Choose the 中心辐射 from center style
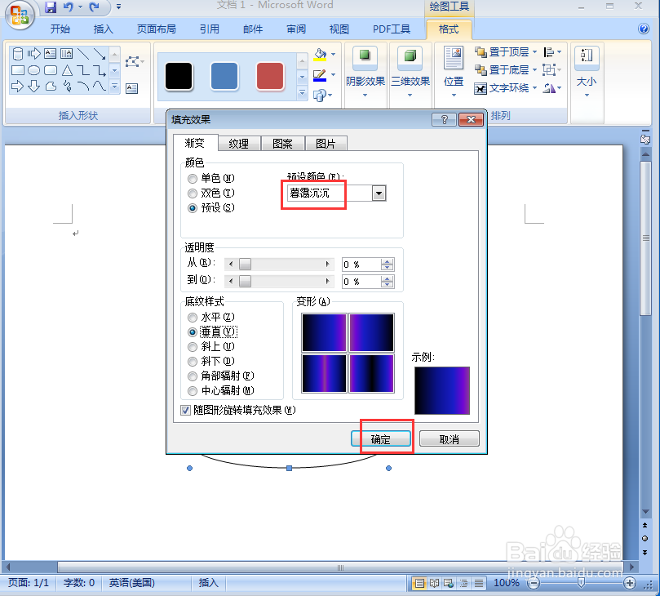 [x=193, y=391]
